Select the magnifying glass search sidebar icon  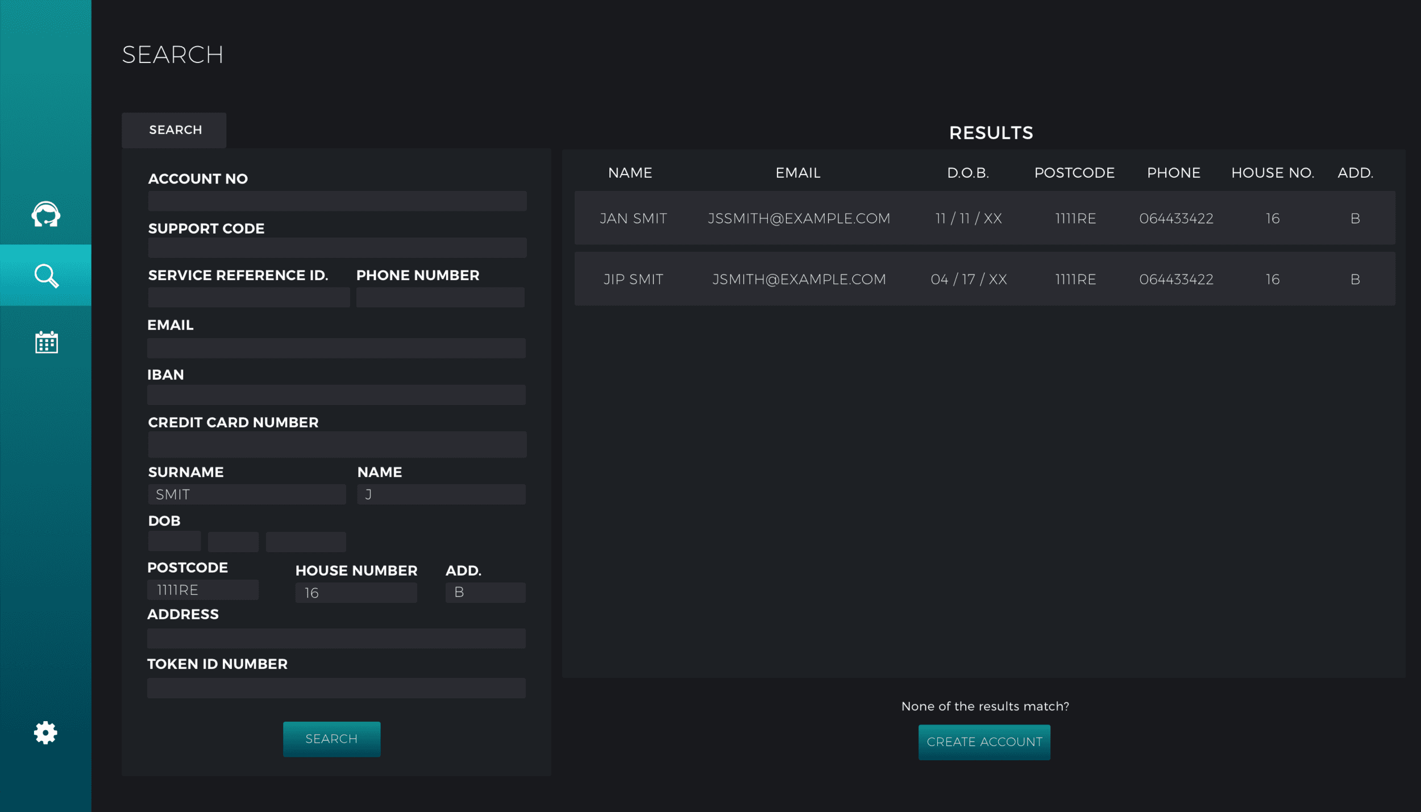pyautogui.click(x=45, y=276)
